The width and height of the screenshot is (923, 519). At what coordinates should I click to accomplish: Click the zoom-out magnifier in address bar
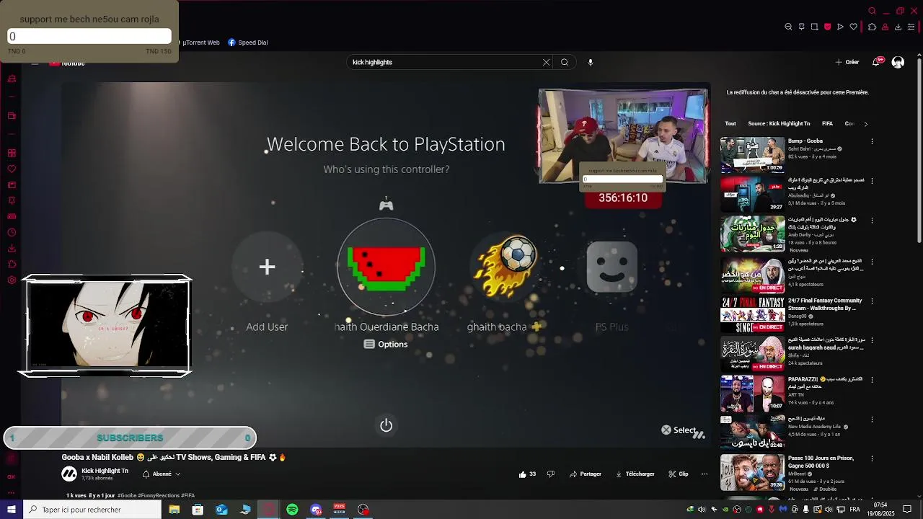click(x=788, y=27)
